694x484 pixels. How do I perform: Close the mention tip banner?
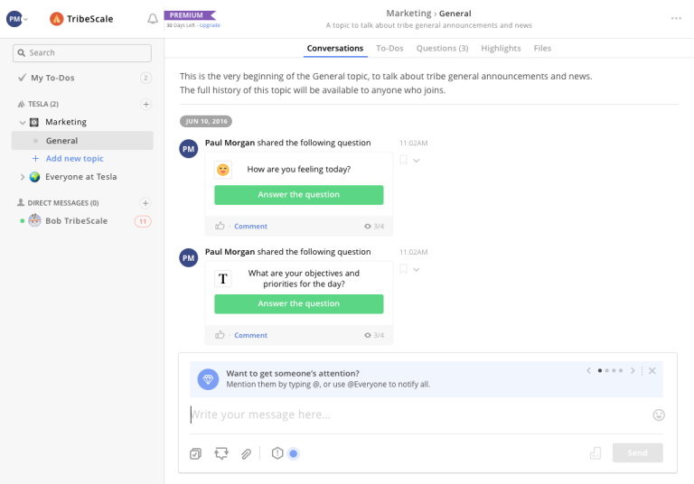(x=652, y=371)
